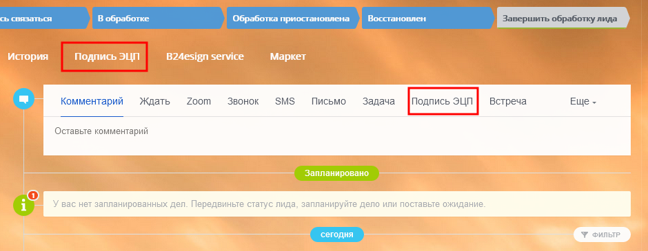Click the green info icon with badge

click(24, 204)
